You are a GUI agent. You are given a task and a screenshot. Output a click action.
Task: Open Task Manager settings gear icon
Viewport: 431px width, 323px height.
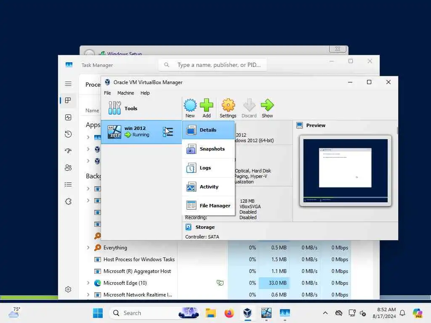tap(68, 289)
